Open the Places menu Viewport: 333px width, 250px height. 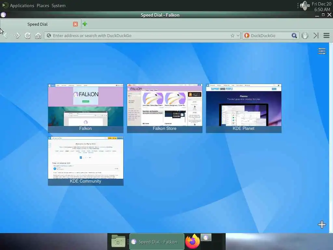tap(43, 6)
